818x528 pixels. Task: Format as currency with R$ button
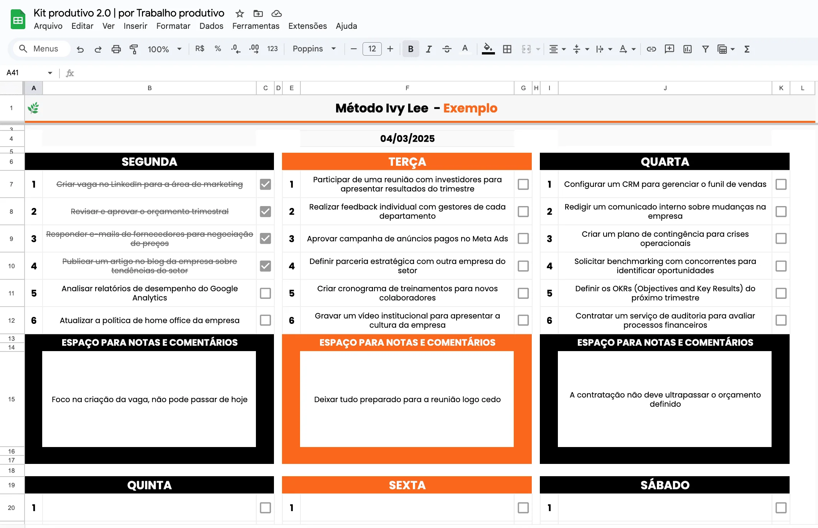click(200, 49)
